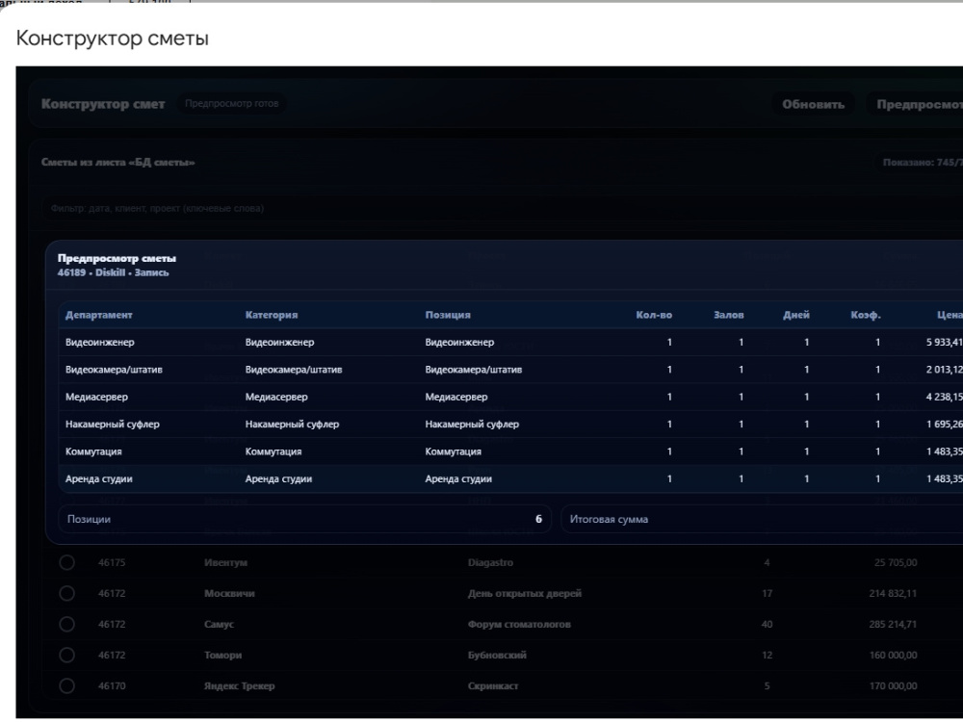Click project Скринкаст
This screenshot has width=963, height=722.
(x=492, y=685)
